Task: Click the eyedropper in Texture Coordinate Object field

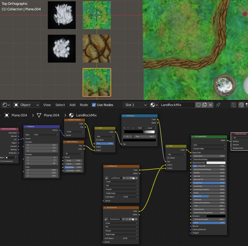Action: click(15, 158)
